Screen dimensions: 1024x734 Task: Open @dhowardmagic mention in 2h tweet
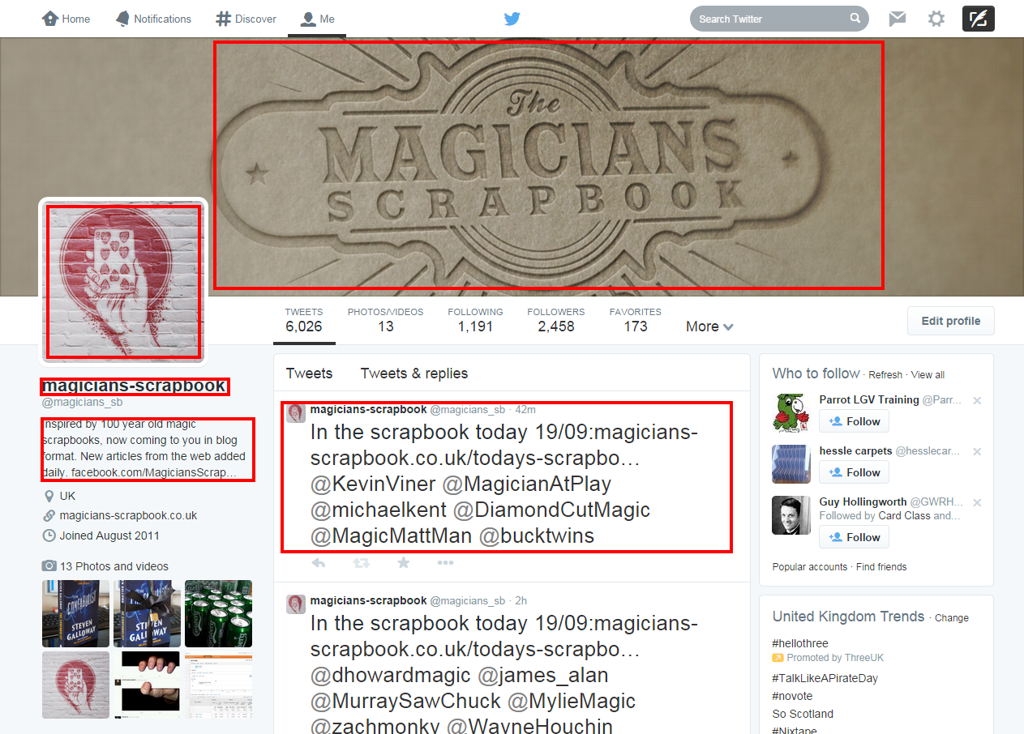coord(390,676)
